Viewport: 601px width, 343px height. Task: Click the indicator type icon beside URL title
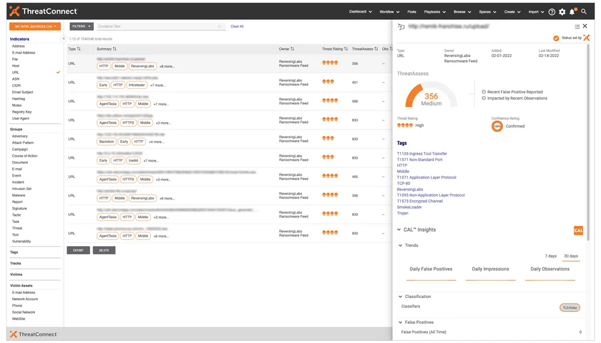point(401,27)
